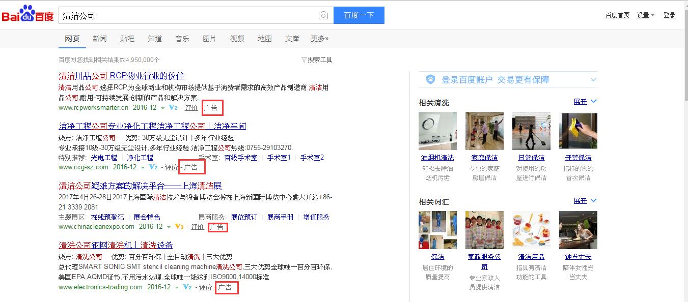Click the 增值服务 sub-link

[317, 217]
